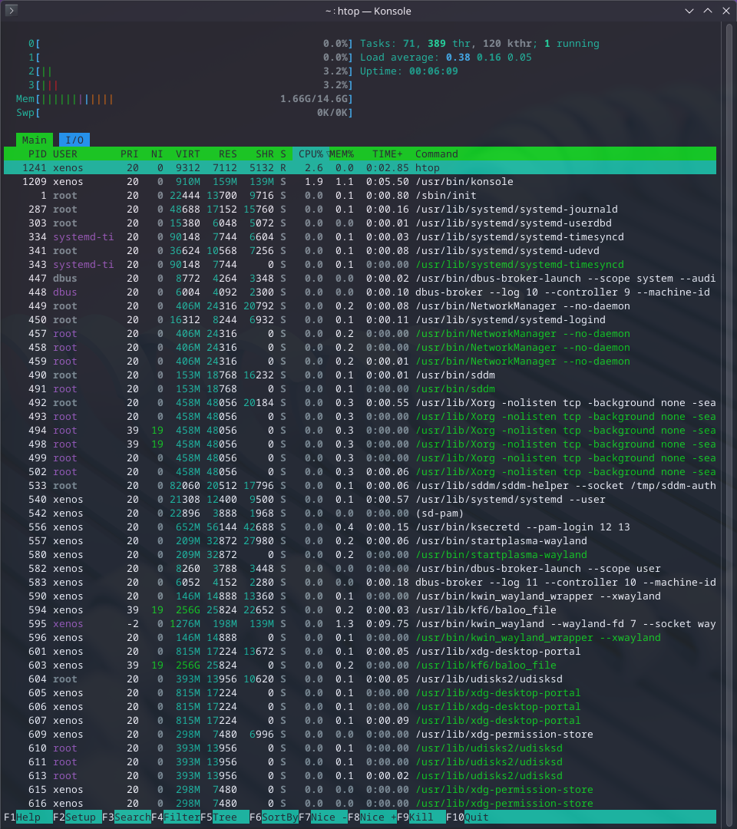This screenshot has height=829, width=737.
Task: Select the systemd-journald process row
Action: tap(360, 210)
